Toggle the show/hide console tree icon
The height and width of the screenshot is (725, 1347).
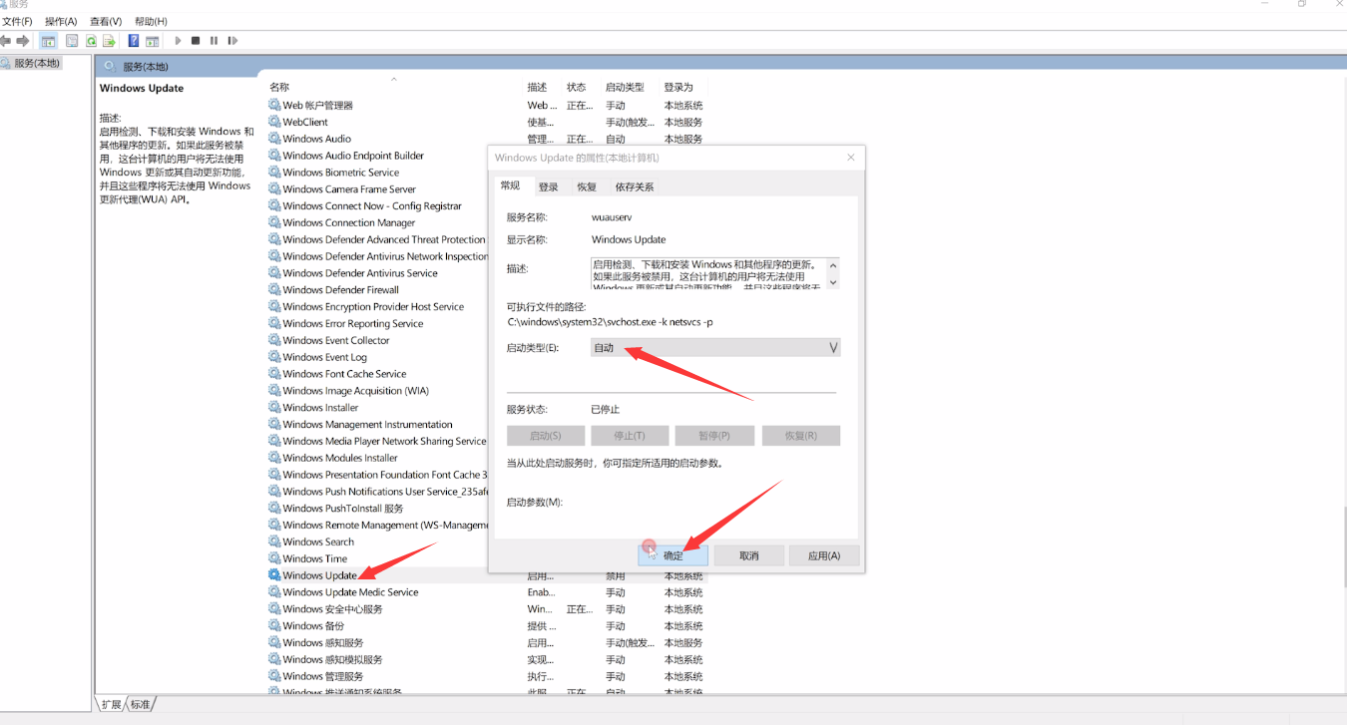tap(48, 41)
